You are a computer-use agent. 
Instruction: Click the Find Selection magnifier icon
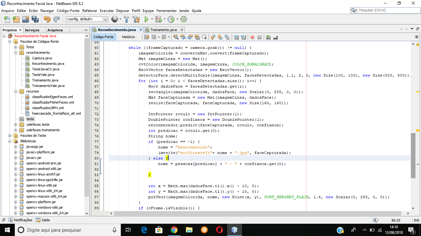click(176, 37)
